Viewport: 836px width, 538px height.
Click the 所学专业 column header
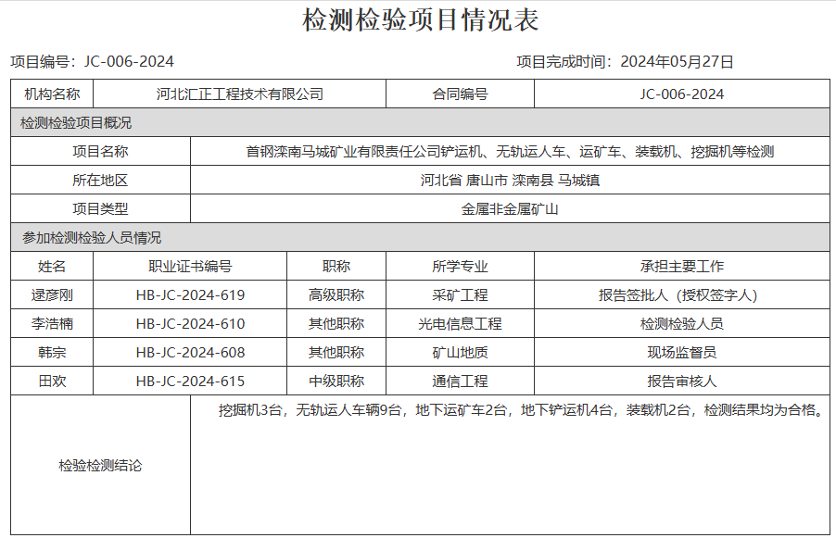pyautogui.click(x=460, y=267)
